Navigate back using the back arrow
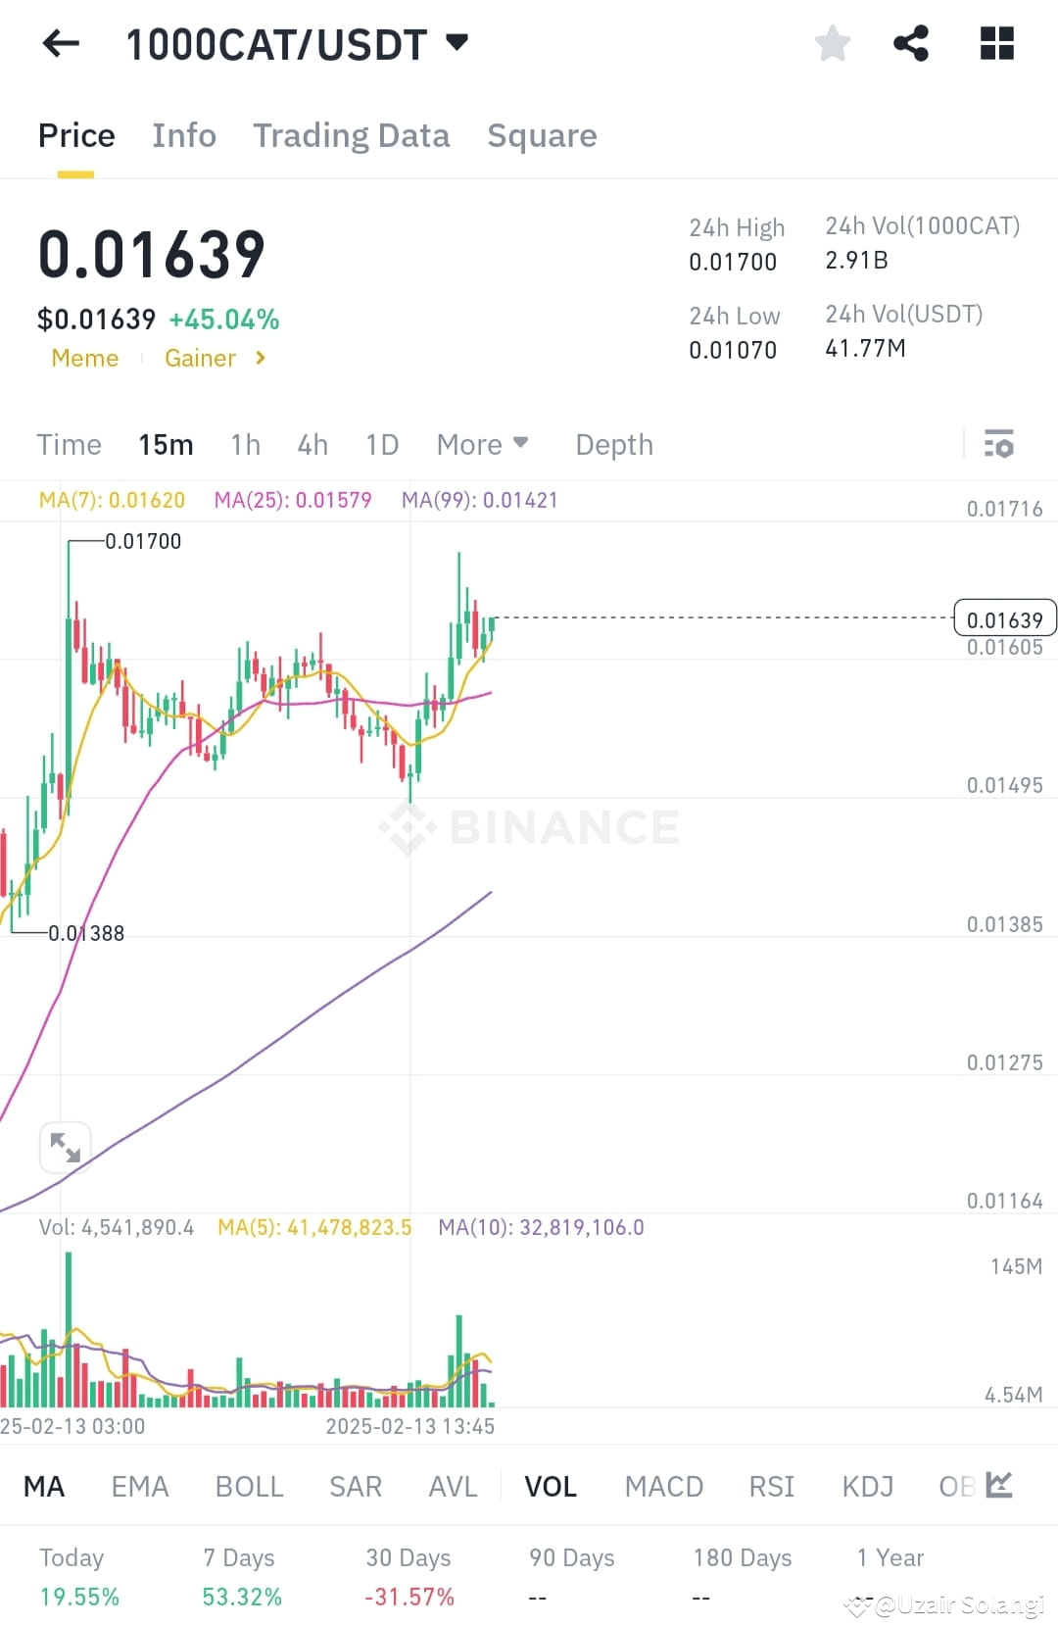The height and width of the screenshot is (1627, 1058). pyautogui.click(x=59, y=42)
